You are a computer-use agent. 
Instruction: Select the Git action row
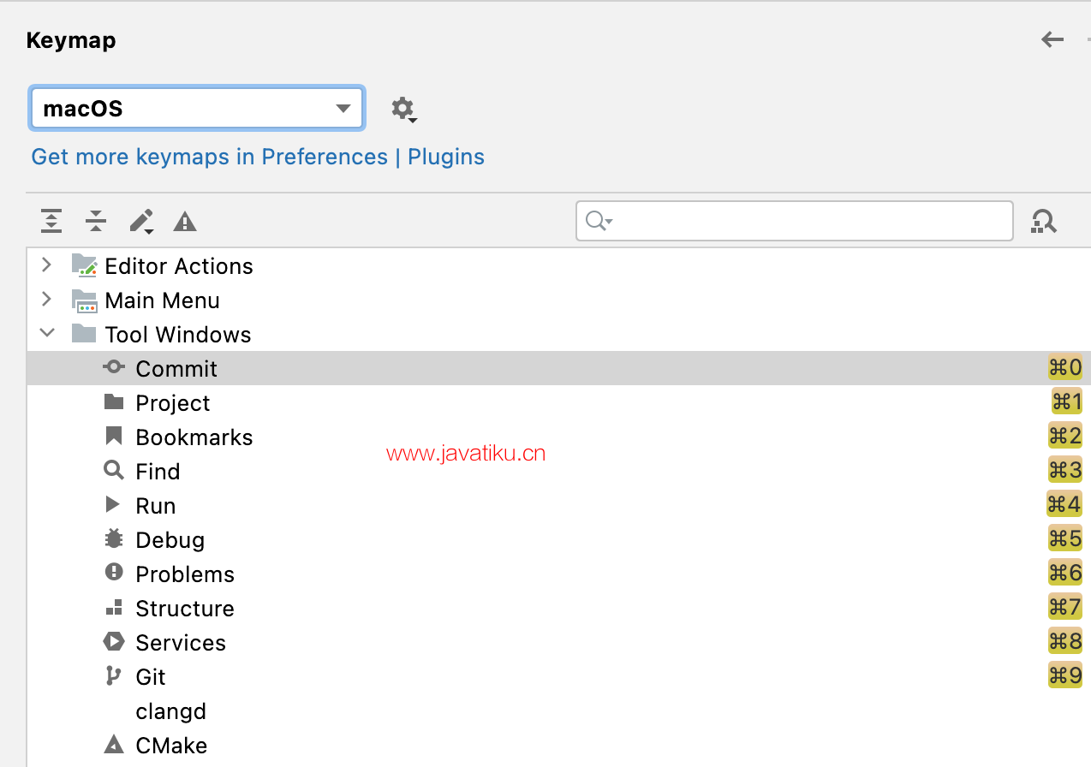click(x=558, y=676)
